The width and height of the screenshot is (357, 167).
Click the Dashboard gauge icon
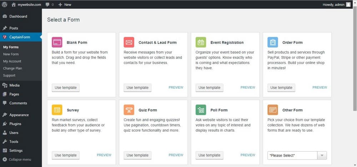tap(5, 16)
